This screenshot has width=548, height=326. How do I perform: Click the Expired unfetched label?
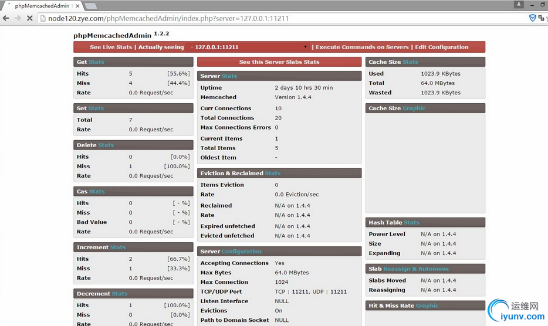(x=228, y=226)
